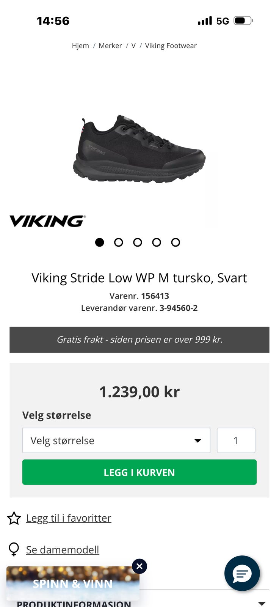The height and width of the screenshot is (607, 279).
Task: Select the fourth image carousel dot
Action: (157, 242)
